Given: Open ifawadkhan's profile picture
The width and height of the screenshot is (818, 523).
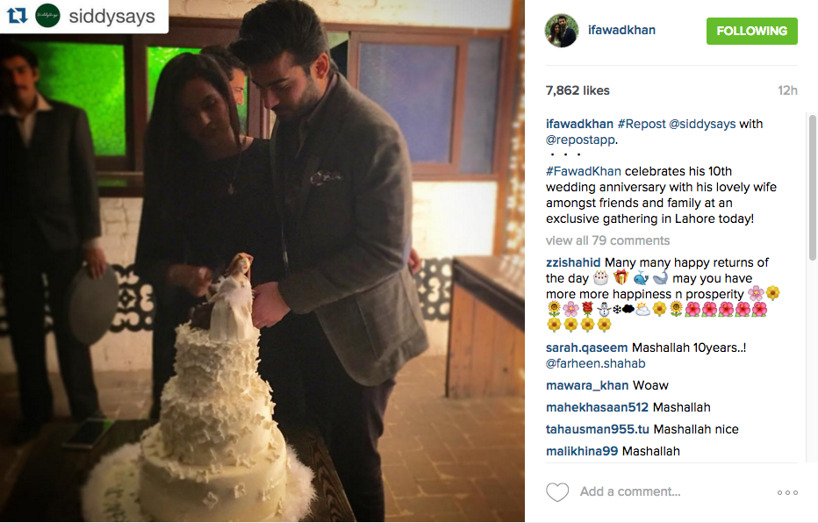Looking at the screenshot, I should (562, 30).
